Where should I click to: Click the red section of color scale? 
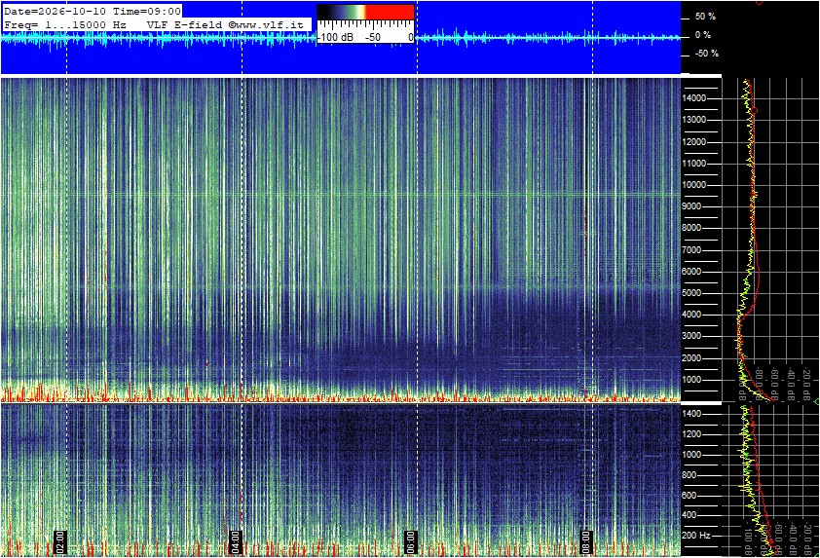pos(390,12)
